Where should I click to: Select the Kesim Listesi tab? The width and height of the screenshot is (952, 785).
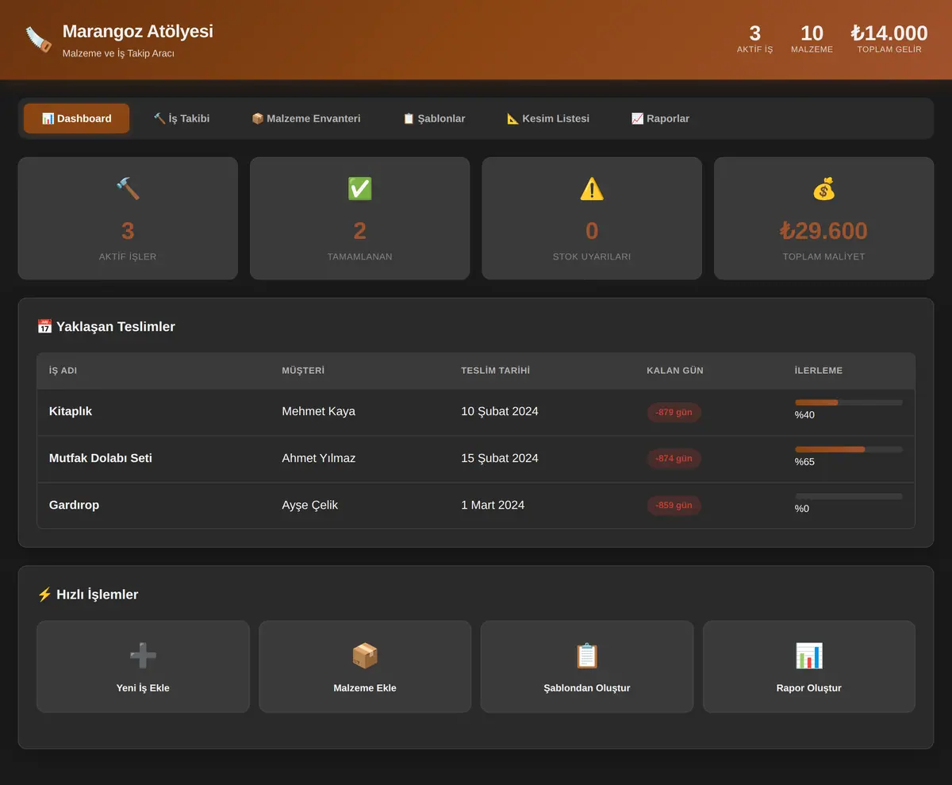tap(548, 118)
